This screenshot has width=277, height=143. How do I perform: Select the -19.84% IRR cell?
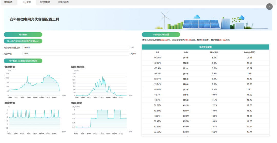[x=157, y=84]
